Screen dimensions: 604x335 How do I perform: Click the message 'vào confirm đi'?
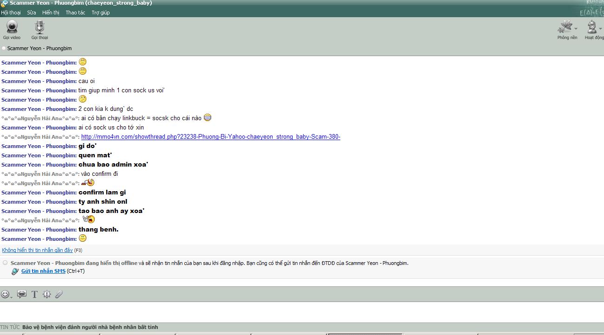pyautogui.click(x=99, y=174)
